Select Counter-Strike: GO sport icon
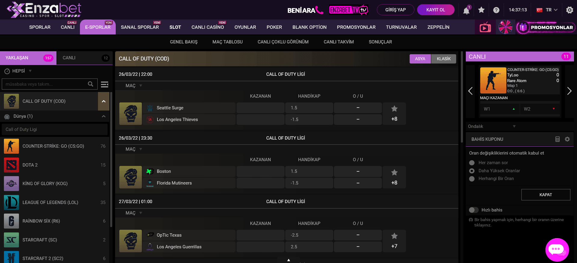 click(x=11, y=146)
